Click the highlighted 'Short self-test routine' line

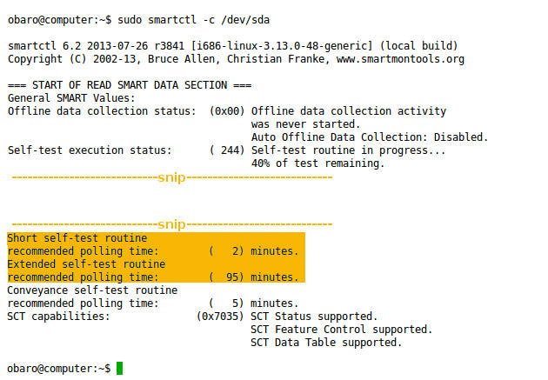click(77, 238)
